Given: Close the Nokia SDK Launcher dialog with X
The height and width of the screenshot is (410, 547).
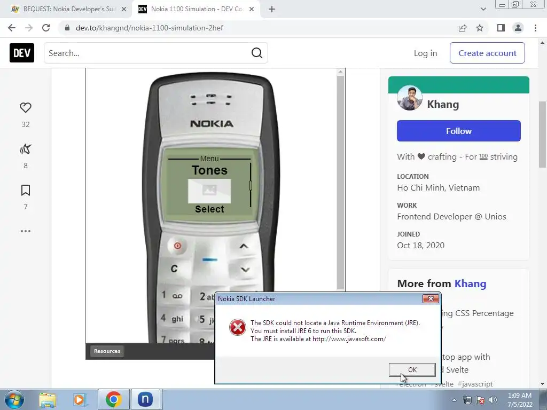Looking at the screenshot, I should [431, 299].
